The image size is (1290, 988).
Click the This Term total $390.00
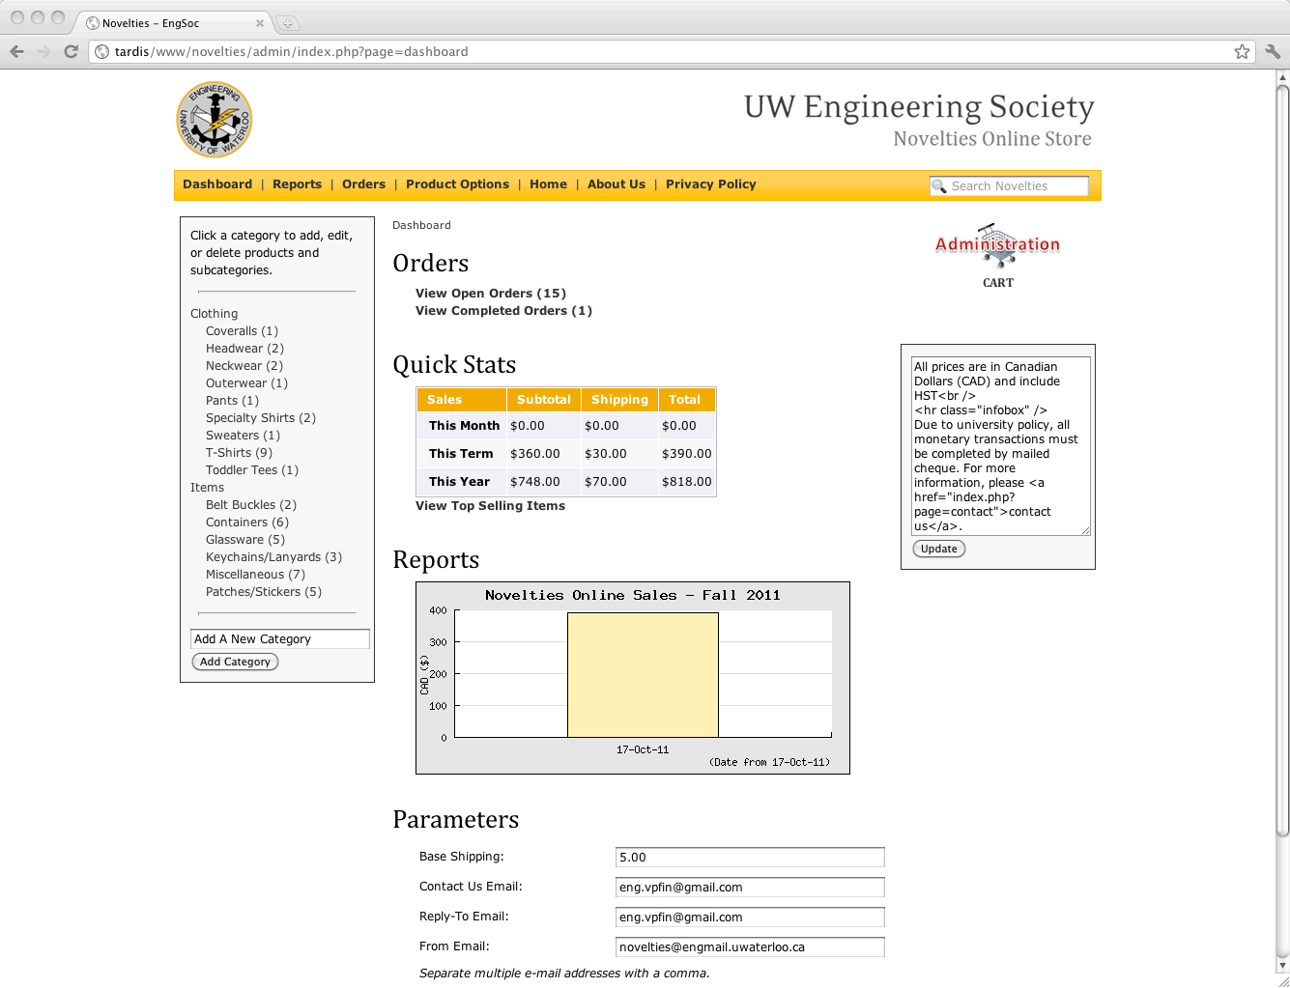[686, 454]
